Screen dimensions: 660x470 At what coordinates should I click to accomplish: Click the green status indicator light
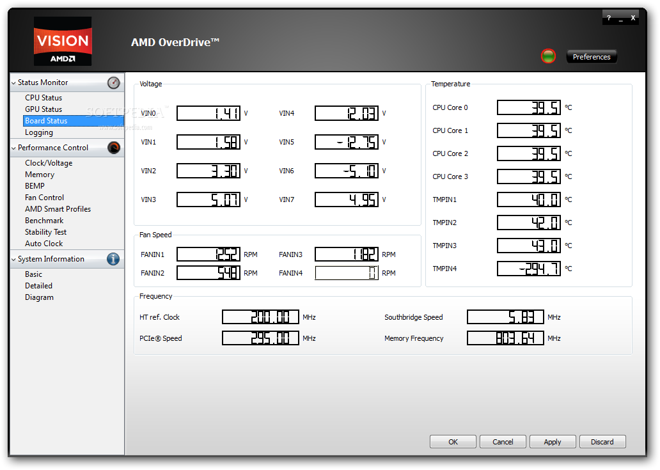(x=548, y=56)
